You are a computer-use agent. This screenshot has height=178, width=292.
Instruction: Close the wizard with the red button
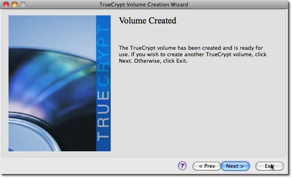[6, 4]
